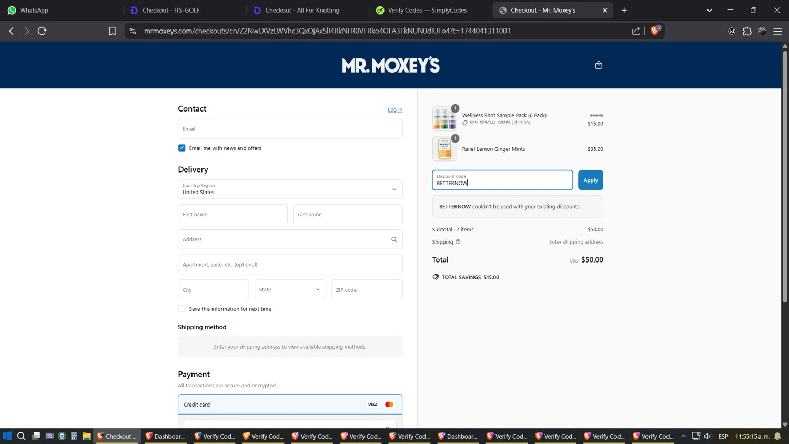Close the Mr. Moxey's checkout tab
This screenshot has height=444, width=789.
tap(605, 10)
